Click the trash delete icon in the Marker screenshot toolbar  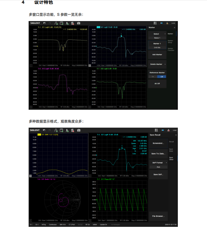(x=73, y=23)
